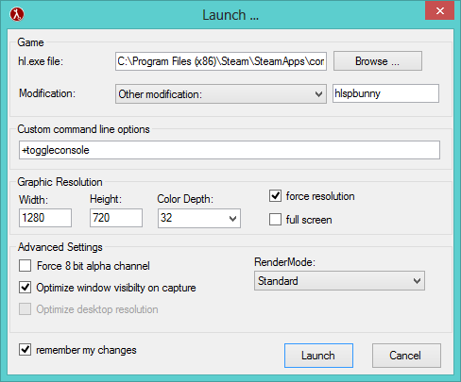Viewport: 461px width, 382px height.
Task: Tick Force 8 bit alpha channel
Action: coord(25,266)
